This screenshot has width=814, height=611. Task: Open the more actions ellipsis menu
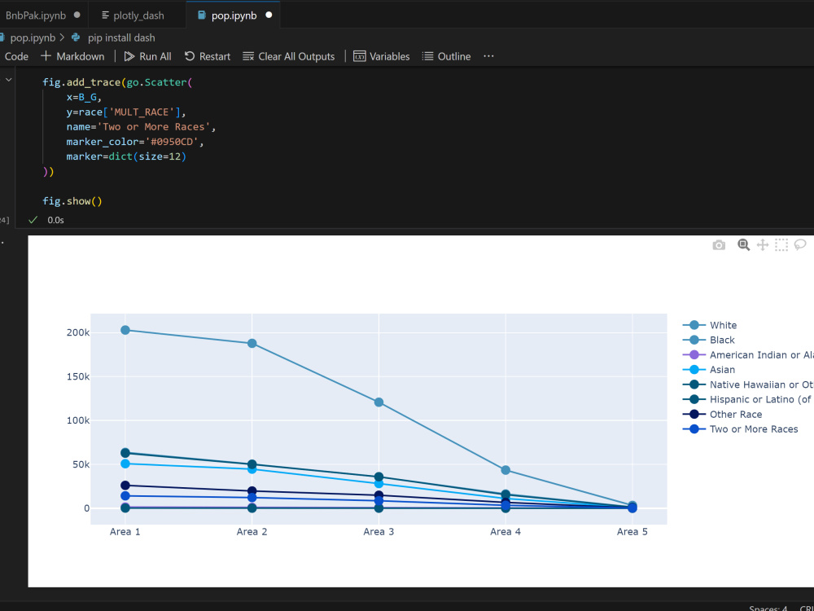click(x=488, y=56)
